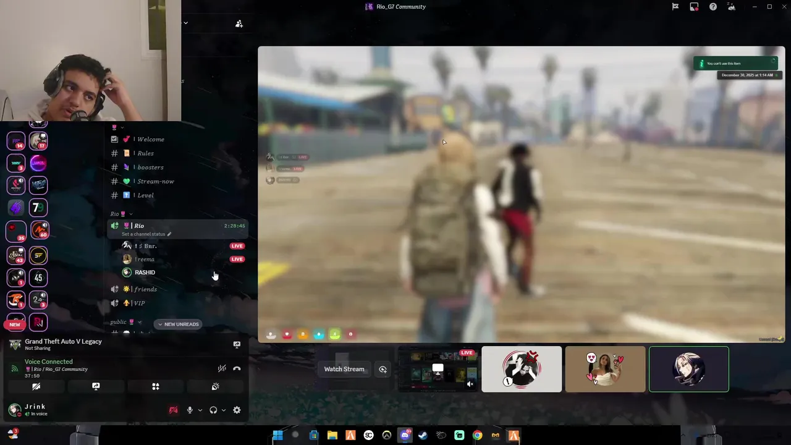Open the server with the 35 badge

tap(16, 231)
